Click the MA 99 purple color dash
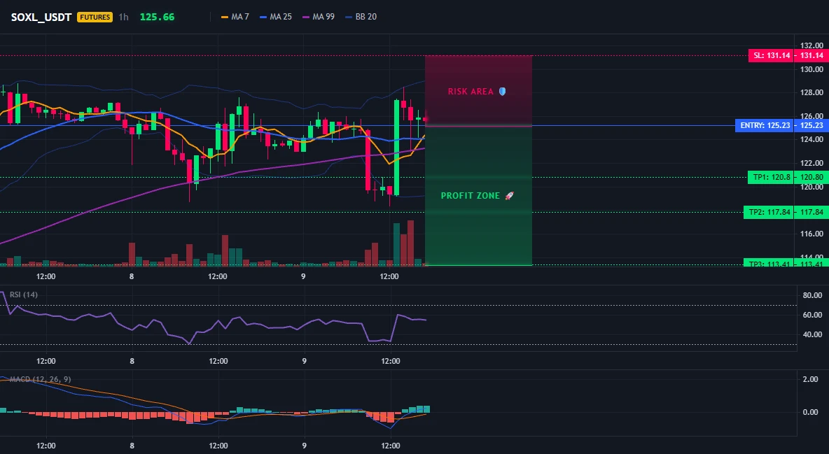The width and height of the screenshot is (829, 454). point(305,17)
